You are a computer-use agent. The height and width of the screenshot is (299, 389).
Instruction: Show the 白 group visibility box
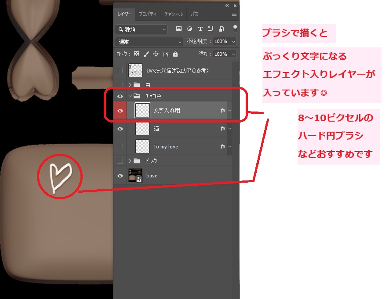pos(120,85)
